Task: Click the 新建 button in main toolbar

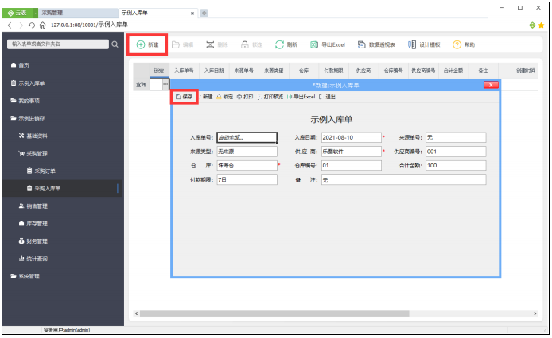Action: (147, 44)
